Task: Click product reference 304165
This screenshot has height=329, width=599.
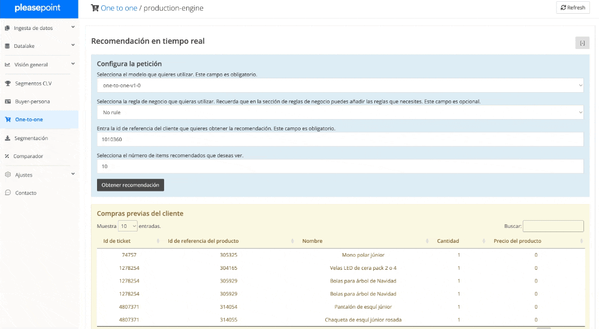Action: coord(228,268)
